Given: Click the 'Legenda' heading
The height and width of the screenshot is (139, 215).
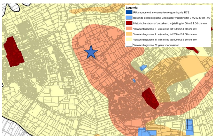Looking at the screenshot, I should (132, 8).
